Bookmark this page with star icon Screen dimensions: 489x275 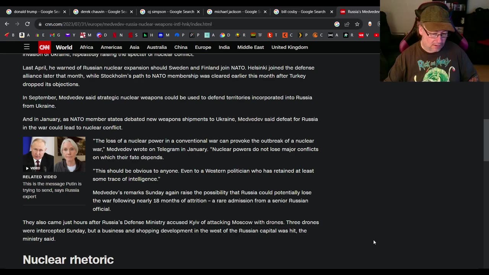(357, 24)
